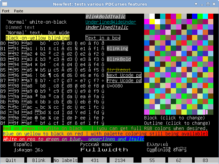Image resolution: width=219 pixels, height=164 pixels.
Task: Click the soft label showing 83
Action: tap(207, 160)
